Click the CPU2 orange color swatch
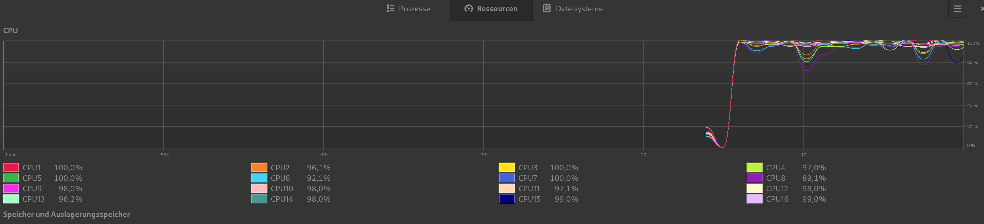This screenshot has height=224, width=984. (259, 168)
